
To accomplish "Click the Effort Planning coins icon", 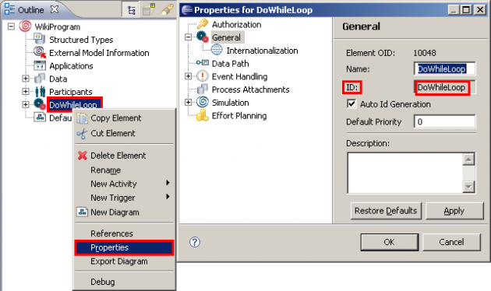I will coord(203,115).
